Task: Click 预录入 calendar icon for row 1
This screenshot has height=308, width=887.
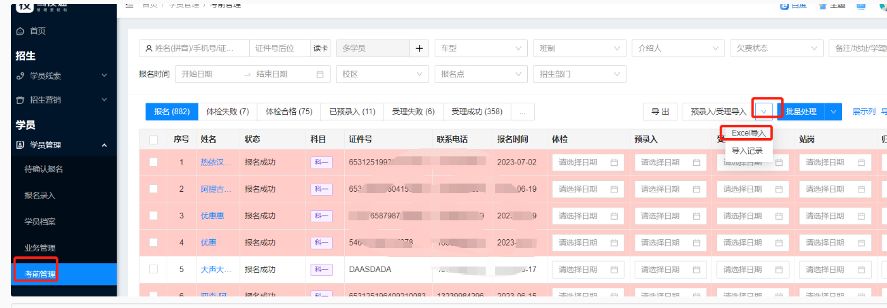Action: tap(697, 162)
